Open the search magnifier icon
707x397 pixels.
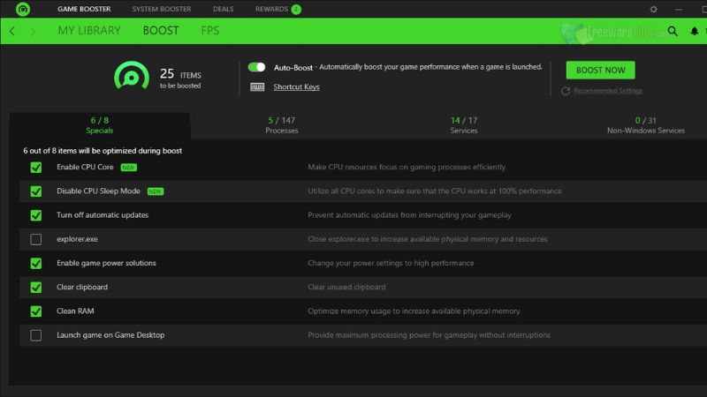point(673,31)
